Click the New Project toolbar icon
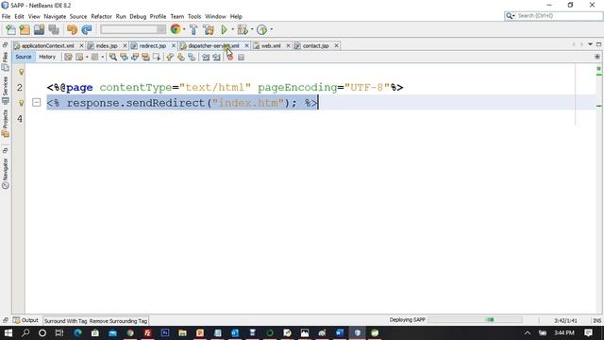Image resolution: width=604 pixels, height=340 pixels. [25, 29]
